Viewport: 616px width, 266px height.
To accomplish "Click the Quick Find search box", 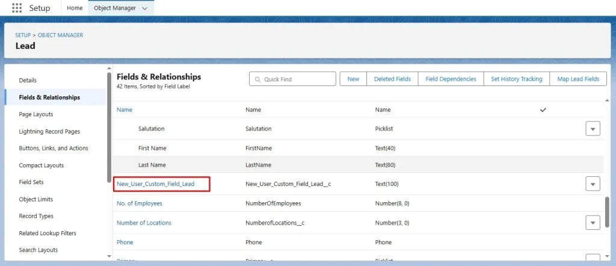I will click(293, 79).
